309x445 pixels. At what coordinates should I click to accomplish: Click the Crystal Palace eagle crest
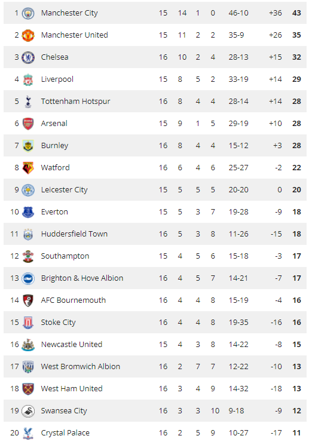(x=28, y=433)
